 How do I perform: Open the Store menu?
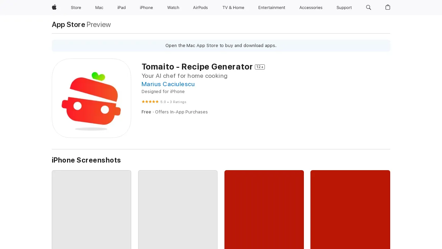click(x=76, y=8)
